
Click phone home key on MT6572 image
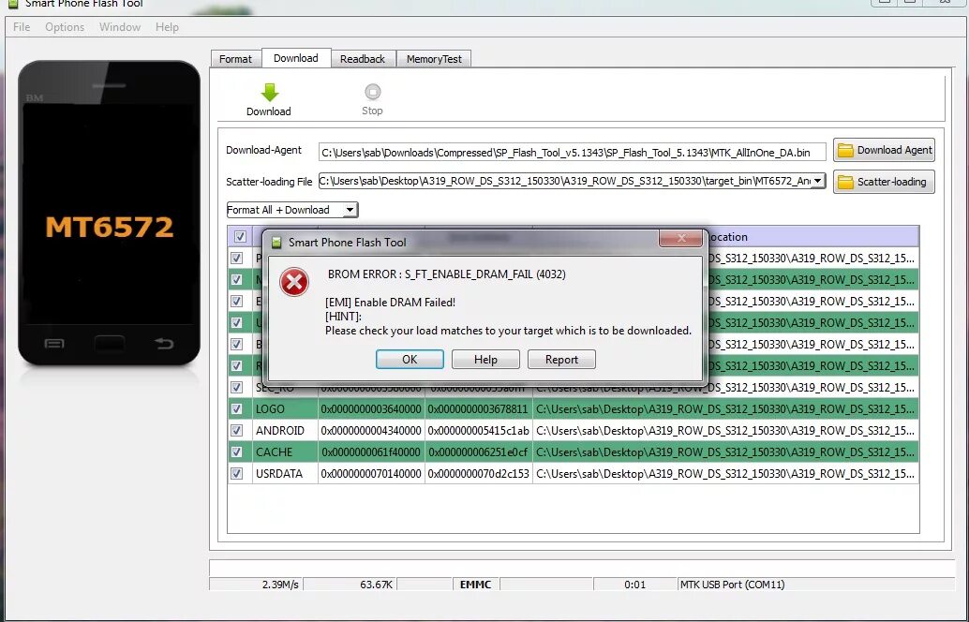pos(109,343)
